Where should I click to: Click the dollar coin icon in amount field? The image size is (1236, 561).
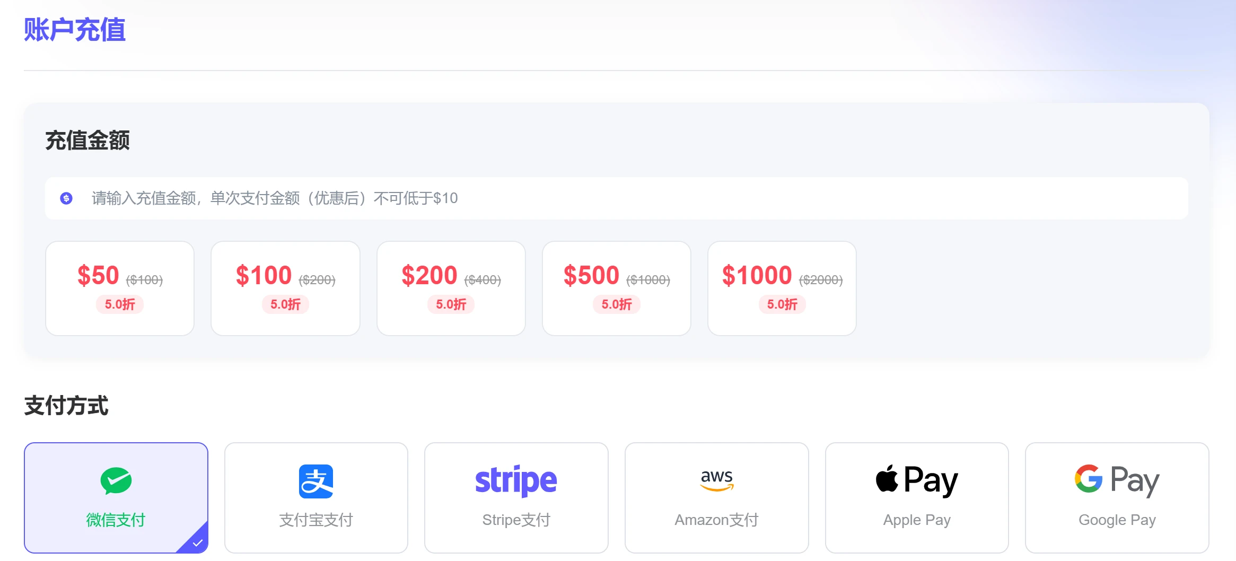66,198
